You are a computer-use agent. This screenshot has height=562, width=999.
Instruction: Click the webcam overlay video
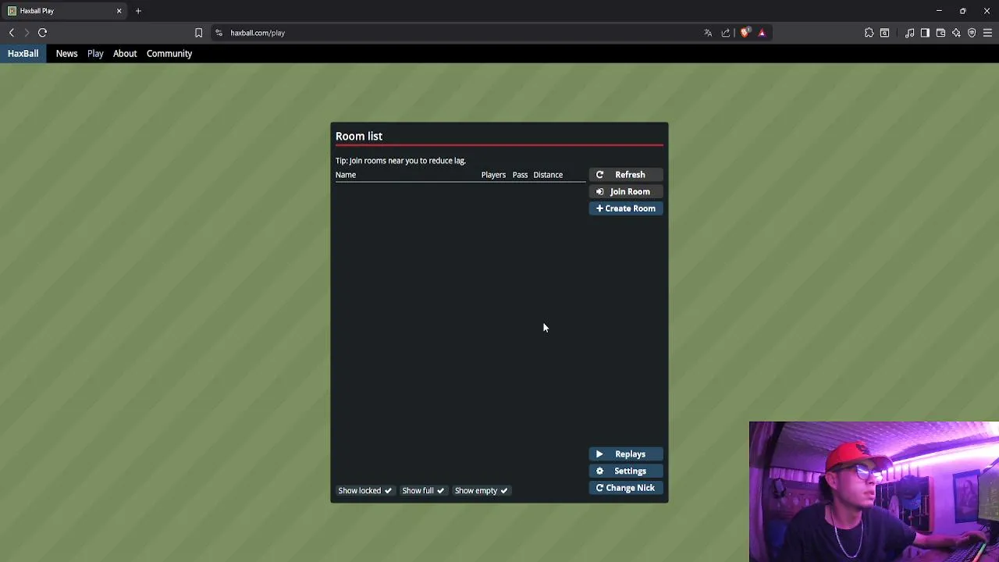tap(874, 492)
